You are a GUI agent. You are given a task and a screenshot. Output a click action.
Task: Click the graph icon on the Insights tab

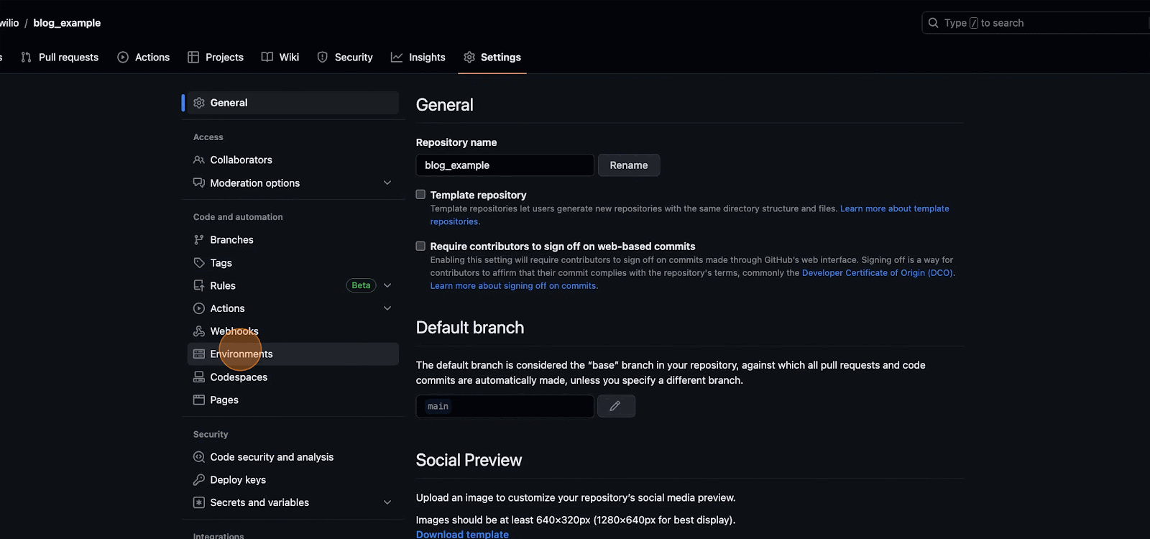click(x=397, y=57)
